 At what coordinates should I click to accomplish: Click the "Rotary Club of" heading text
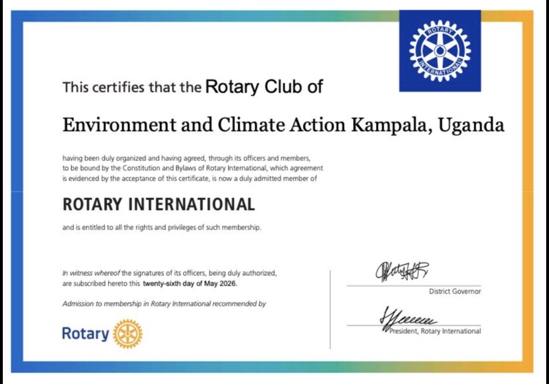(264, 87)
